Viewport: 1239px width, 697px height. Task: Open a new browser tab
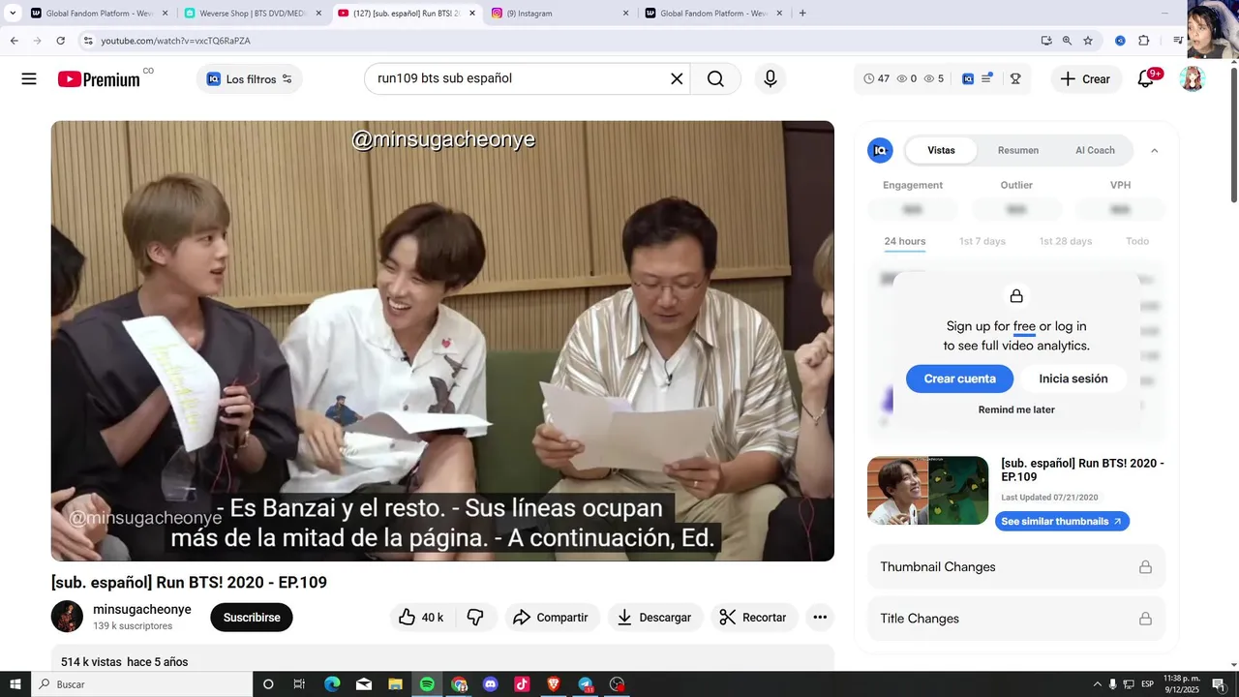(x=802, y=14)
